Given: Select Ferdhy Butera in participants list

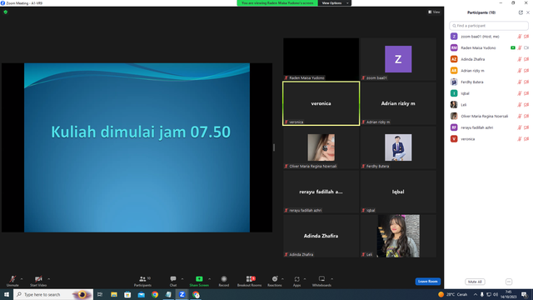Looking at the screenshot, I should point(489,82).
